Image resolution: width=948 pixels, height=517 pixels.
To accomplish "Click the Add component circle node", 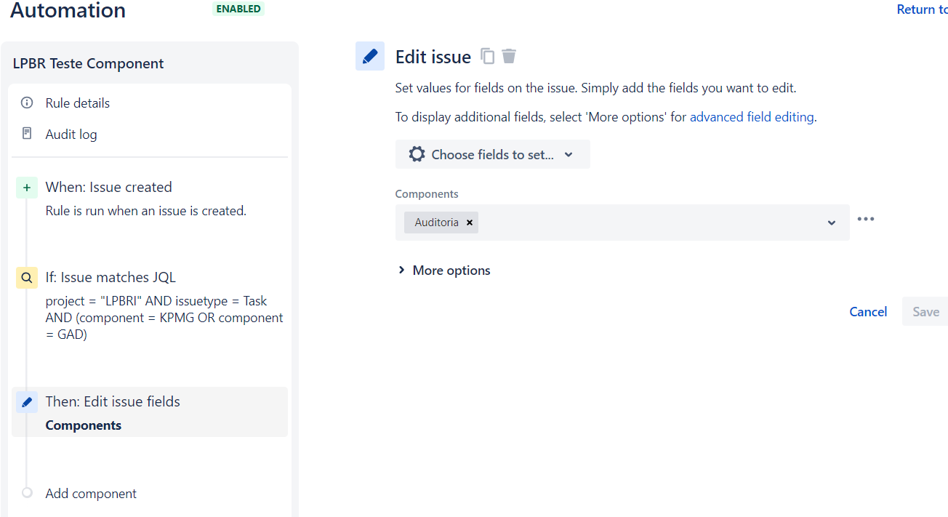I will pos(27,493).
